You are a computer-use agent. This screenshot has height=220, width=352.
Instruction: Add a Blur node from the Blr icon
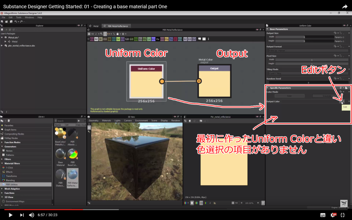[100, 39]
